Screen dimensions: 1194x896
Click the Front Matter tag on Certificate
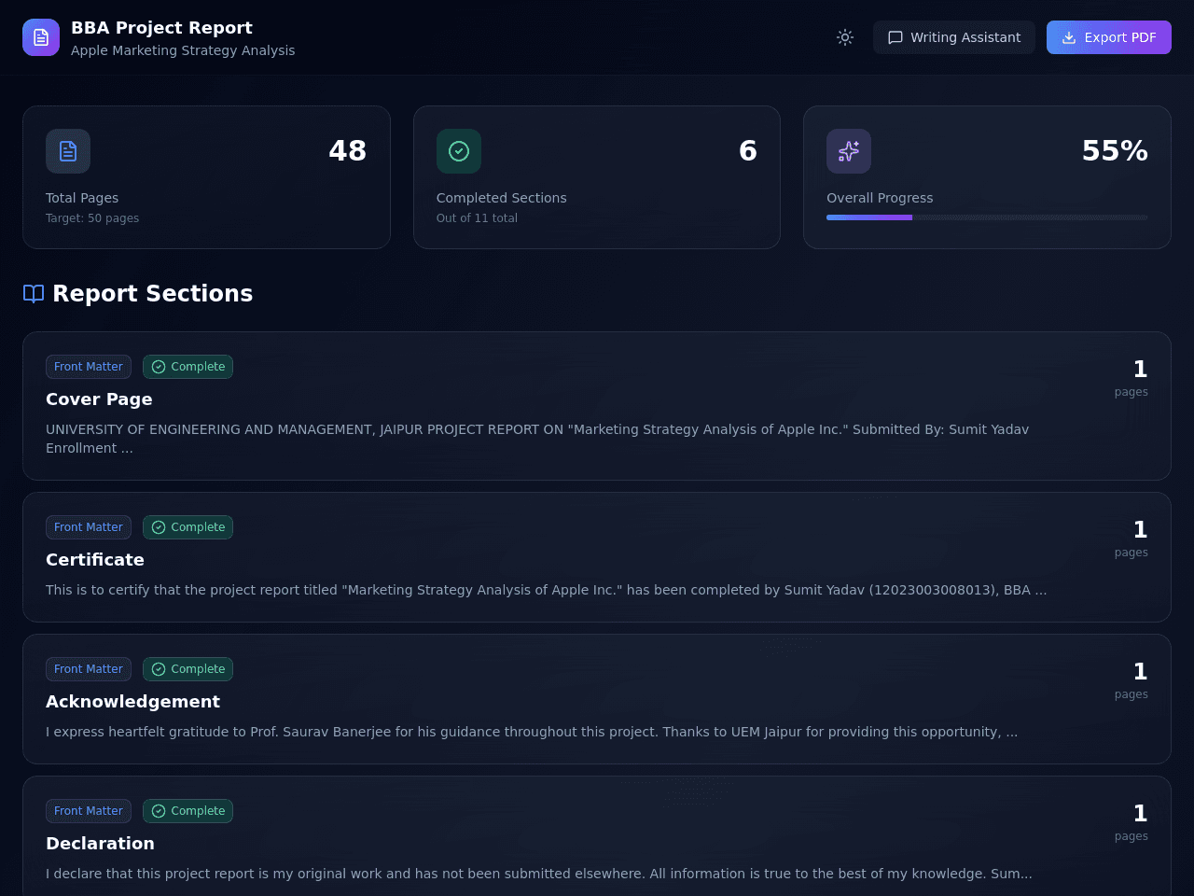point(89,527)
